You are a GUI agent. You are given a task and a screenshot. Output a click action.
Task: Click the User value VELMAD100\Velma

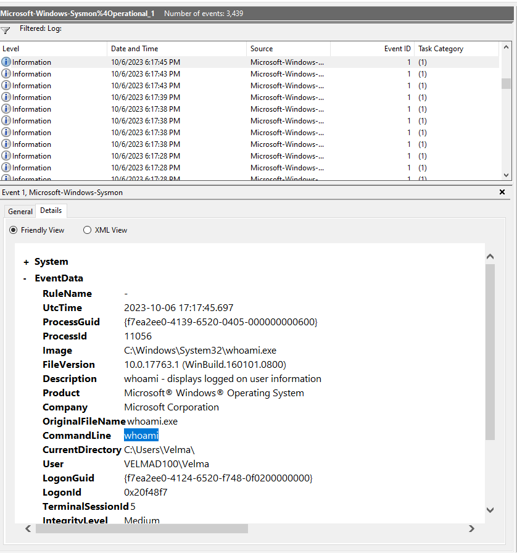(167, 464)
